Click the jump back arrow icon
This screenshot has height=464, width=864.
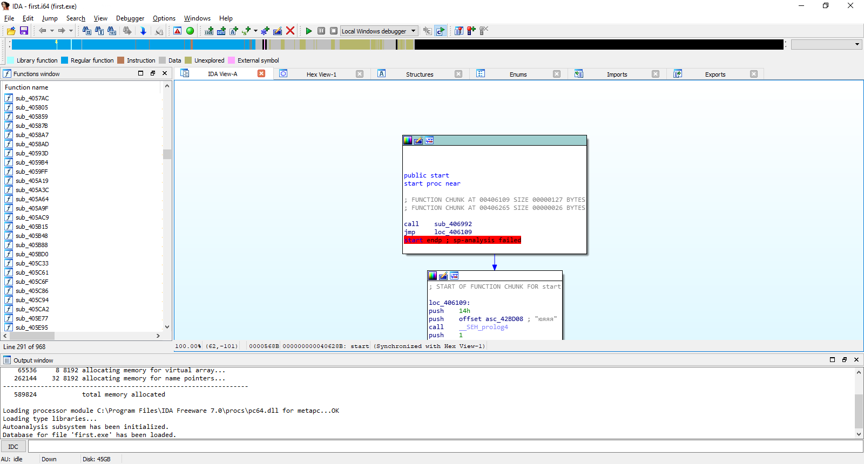coord(42,31)
